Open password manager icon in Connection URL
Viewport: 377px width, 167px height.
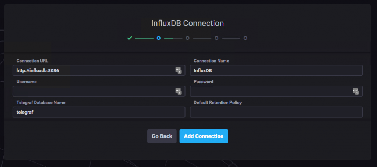178,70
